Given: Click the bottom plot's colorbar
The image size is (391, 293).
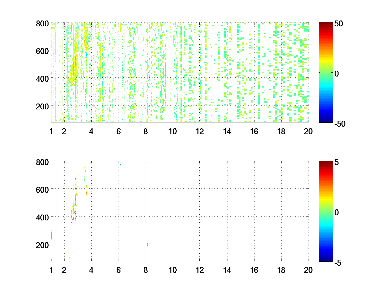Looking at the screenshot, I should (326, 211).
